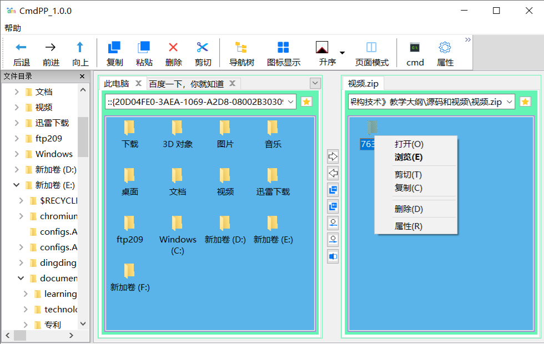Switch to the 此电脑 tab
Image resolution: width=544 pixels, height=344 pixels.
coord(117,84)
